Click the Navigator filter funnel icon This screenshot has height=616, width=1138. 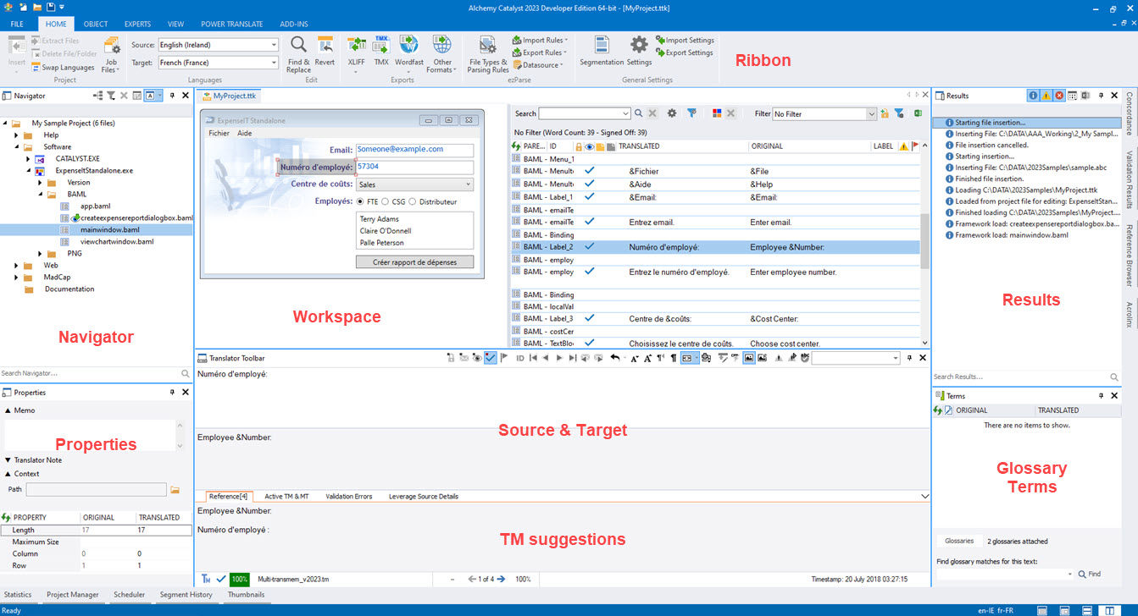pos(111,96)
